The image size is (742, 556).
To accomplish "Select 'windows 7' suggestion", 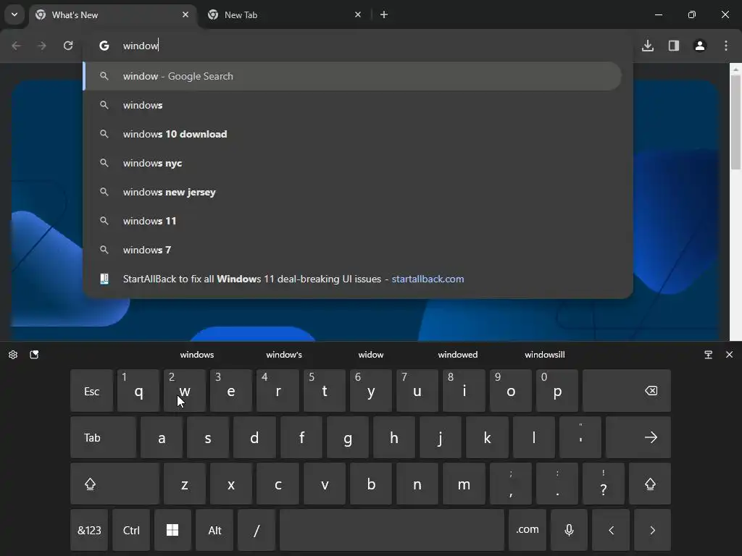I will click(x=352, y=250).
